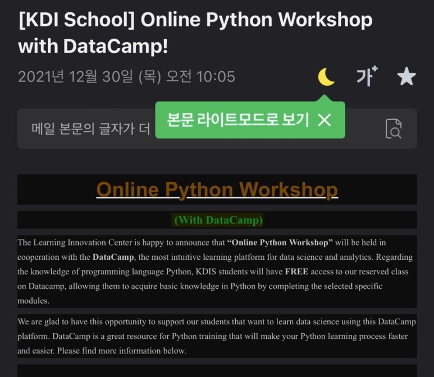Select the bold word FREE in body
The image size is (434, 377).
296,272
